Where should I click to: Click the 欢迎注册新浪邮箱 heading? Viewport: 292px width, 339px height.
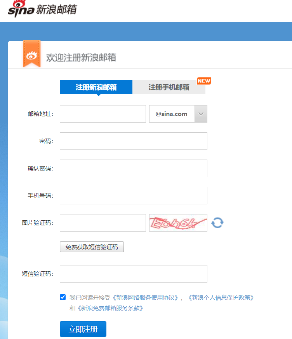81,58
